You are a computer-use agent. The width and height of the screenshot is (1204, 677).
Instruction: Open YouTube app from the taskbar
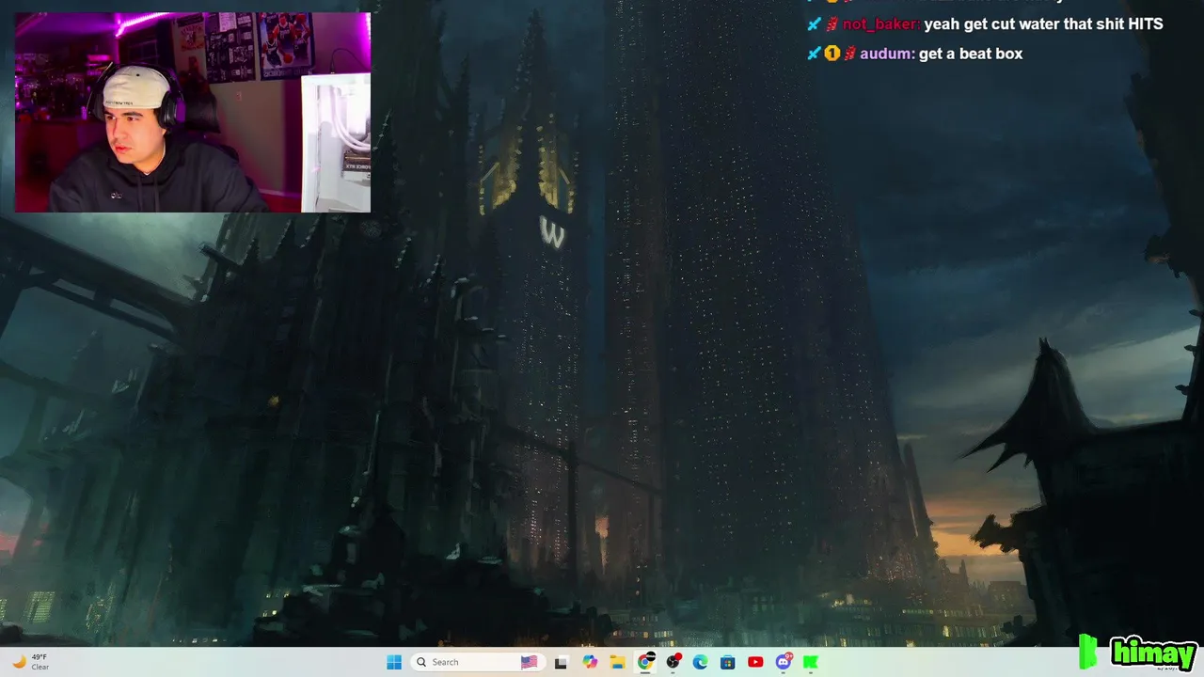tap(755, 662)
